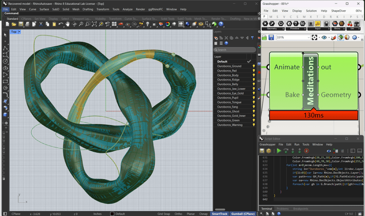Screen dimensions: 365x216
Task: Click Zoom Extents icon in Grasshopper canvas toolbar
Action: [315, 37]
